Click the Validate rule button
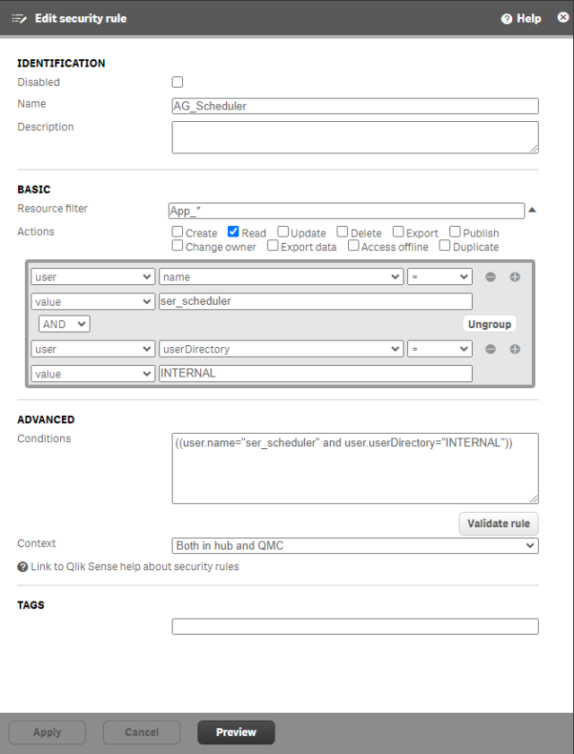Image resolution: width=574 pixels, height=754 pixels. pyautogui.click(x=498, y=524)
